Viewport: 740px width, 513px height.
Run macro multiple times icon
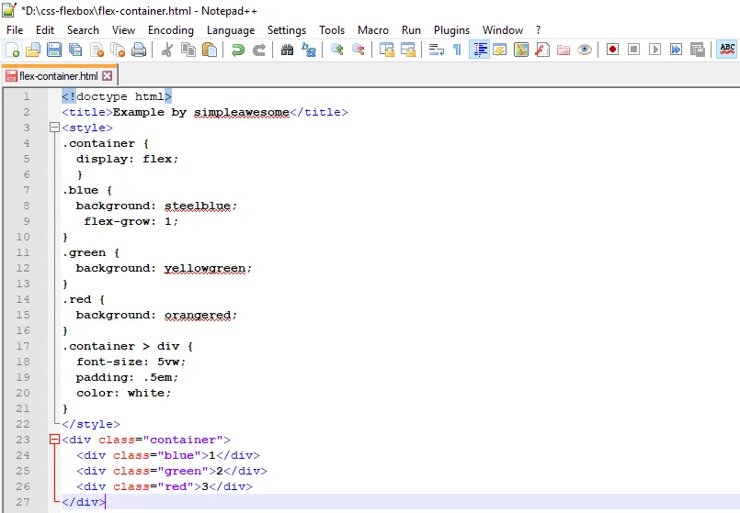coord(676,50)
